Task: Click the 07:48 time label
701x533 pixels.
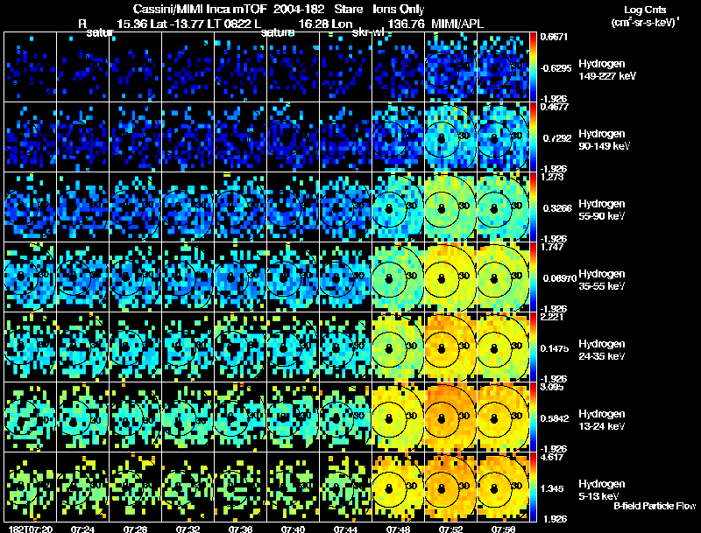Action: point(398,529)
